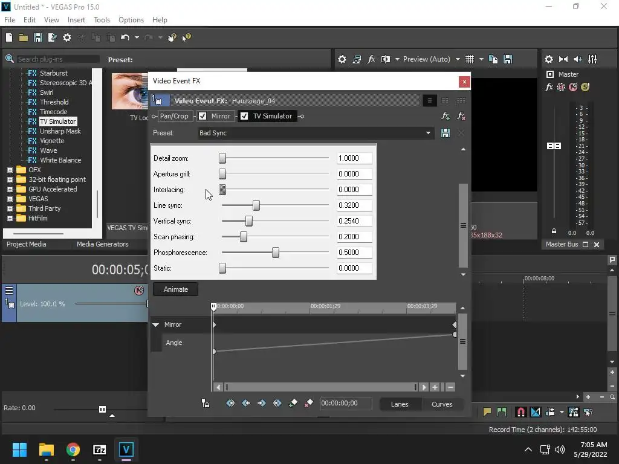The width and height of the screenshot is (619, 464).
Task: Jump to first keyframe
Action: [x=230, y=403]
